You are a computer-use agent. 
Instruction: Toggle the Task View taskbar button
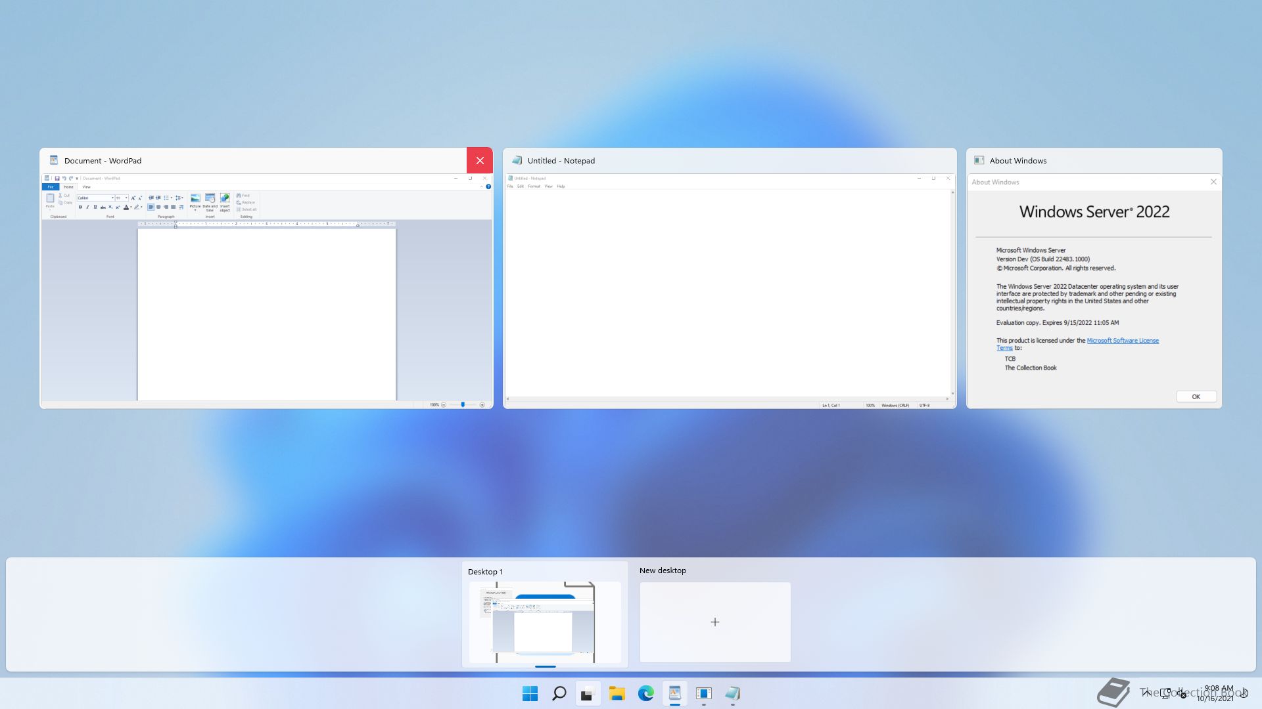pos(588,693)
